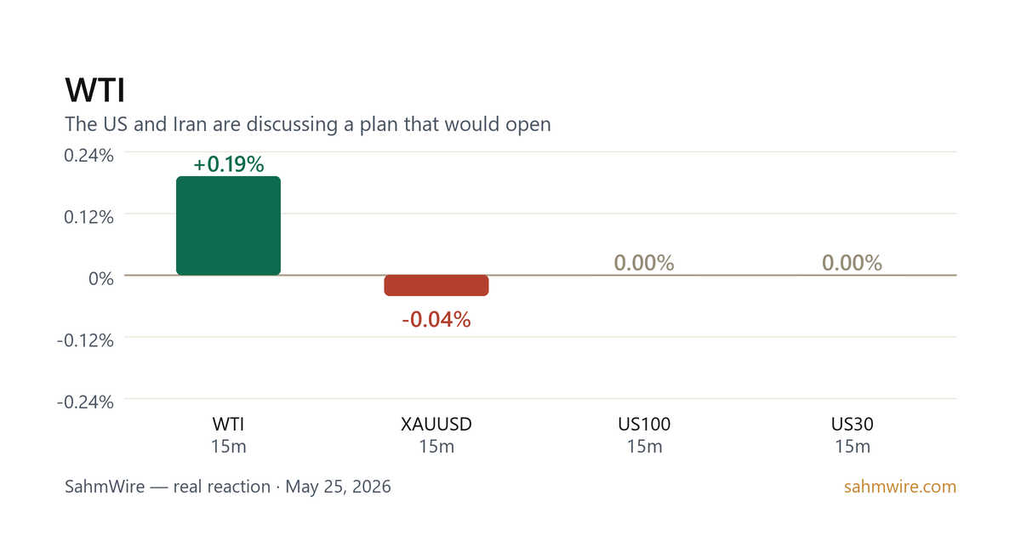Open the sahmwire.com link
This screenshot has width=1021, height=536.
(x=900, y=488)
